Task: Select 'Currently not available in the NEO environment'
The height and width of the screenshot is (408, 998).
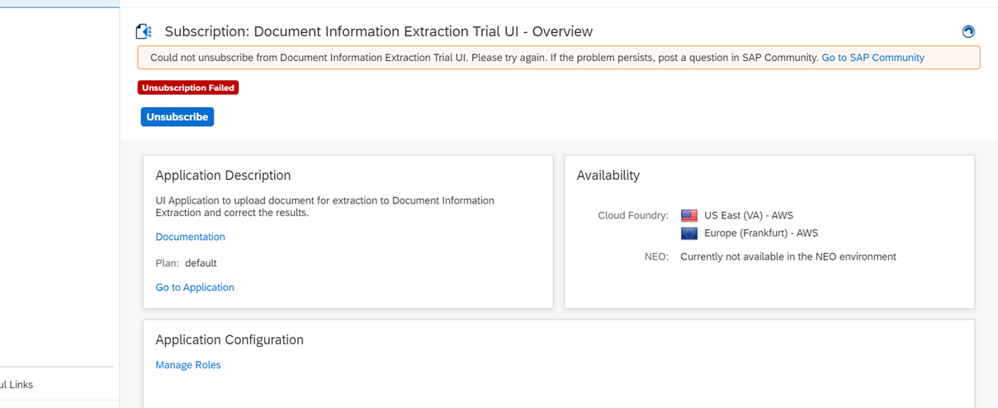Action: point(788,256)
